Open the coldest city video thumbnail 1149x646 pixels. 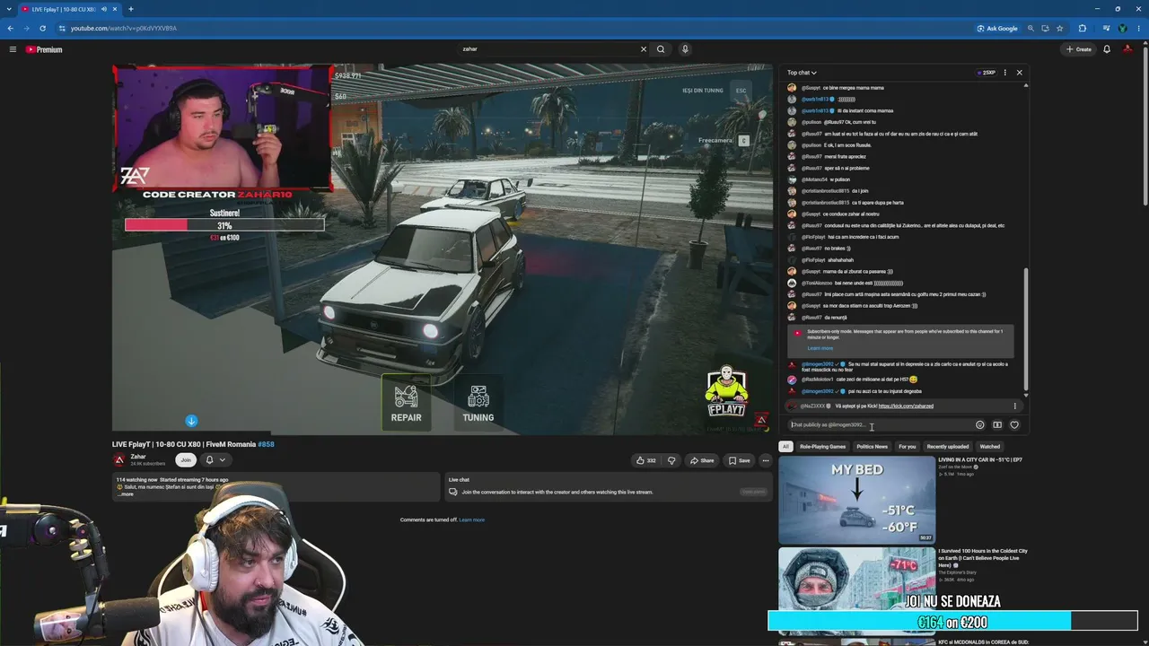coord(857,591)
